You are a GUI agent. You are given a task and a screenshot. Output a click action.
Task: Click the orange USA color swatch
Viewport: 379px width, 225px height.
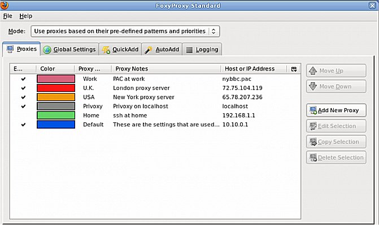(x=56, y=97)
